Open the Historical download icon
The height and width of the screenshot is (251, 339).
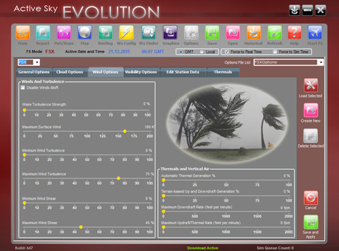click(x=254, y=32)
